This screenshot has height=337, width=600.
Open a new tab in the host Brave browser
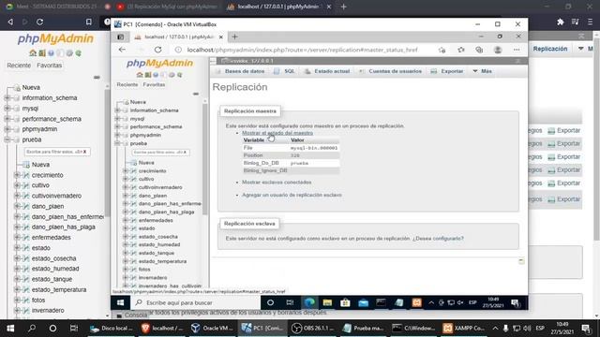344,7
